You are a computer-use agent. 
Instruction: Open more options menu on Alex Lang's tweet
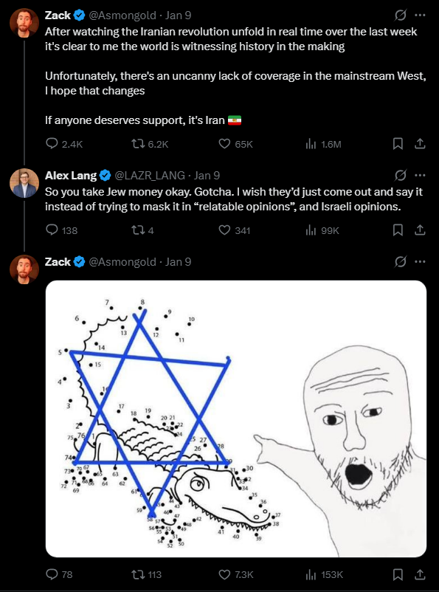[x=420, y=176]
